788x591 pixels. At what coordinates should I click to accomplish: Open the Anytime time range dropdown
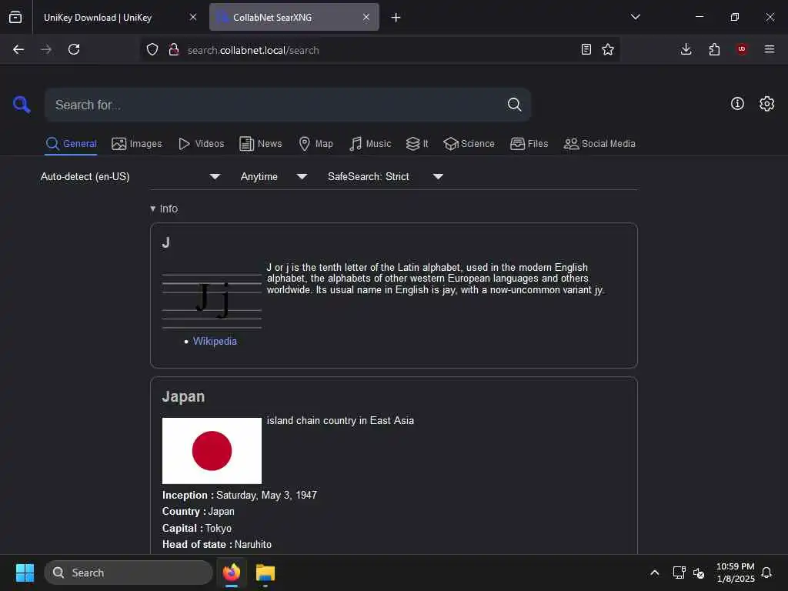pos(273,176)
